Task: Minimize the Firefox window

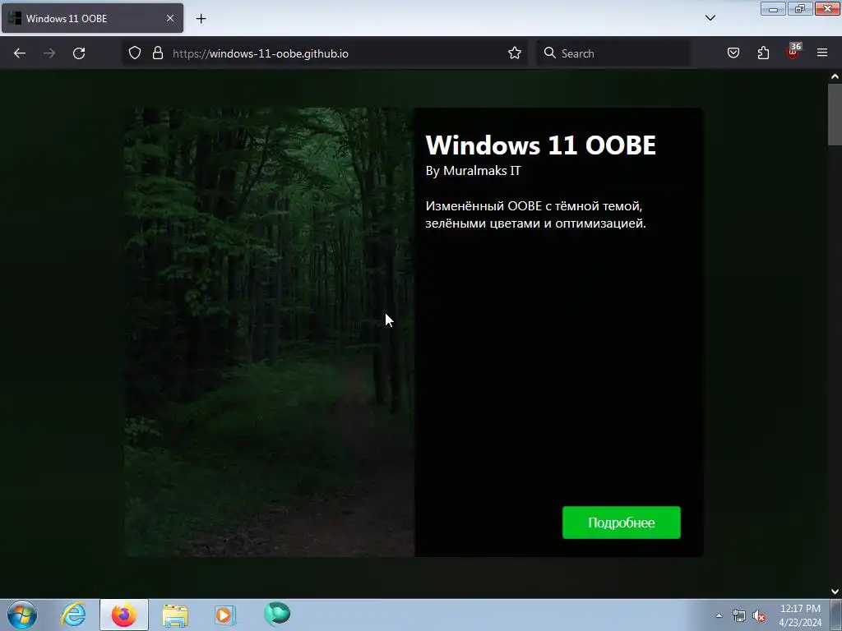Action: (773, 8)
